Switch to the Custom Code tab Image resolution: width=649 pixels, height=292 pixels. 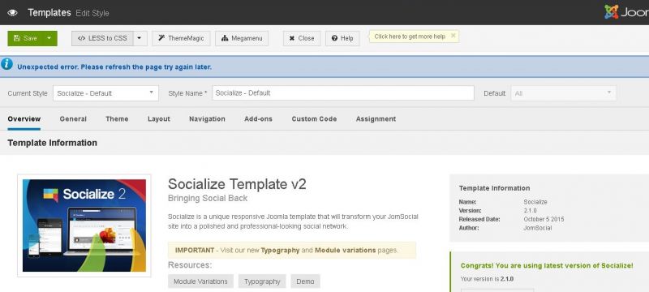point(314,119)
